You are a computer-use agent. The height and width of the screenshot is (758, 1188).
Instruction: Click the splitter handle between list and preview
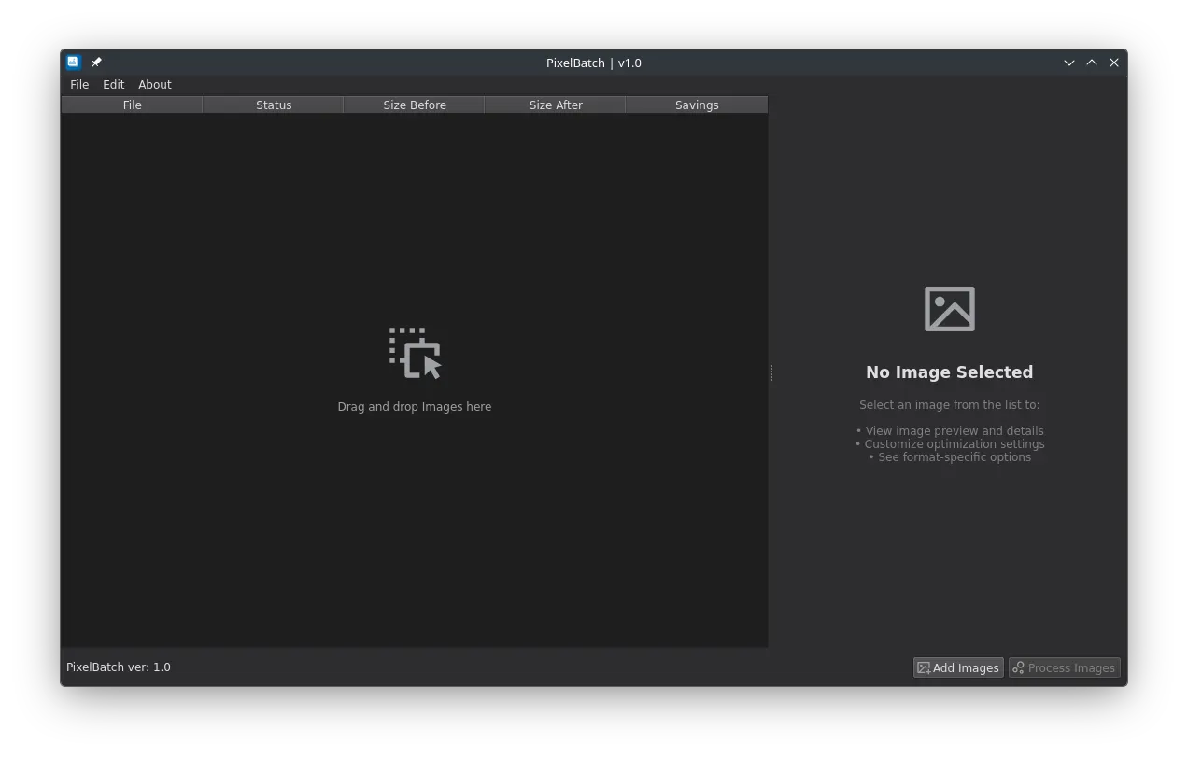tap(771, 373)
